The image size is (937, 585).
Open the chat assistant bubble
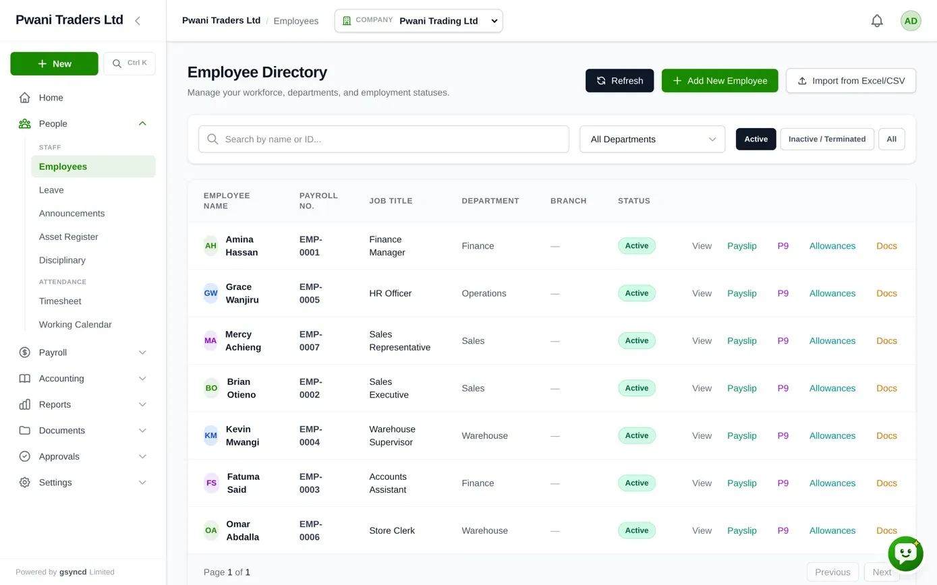[x=905, y=553]
